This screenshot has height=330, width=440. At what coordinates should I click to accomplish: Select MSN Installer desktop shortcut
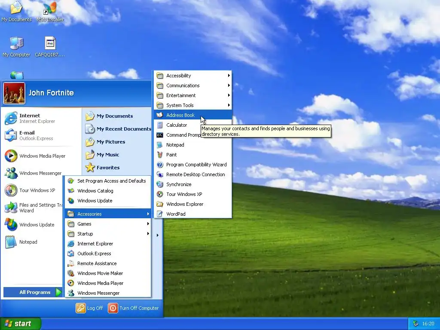point(50,12)
